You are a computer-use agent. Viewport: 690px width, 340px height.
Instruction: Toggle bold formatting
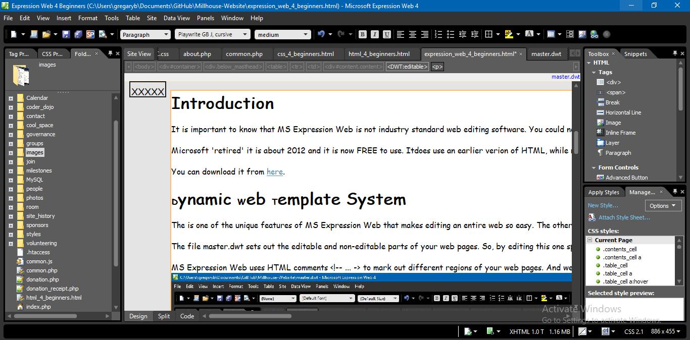[x=363, y=34]
